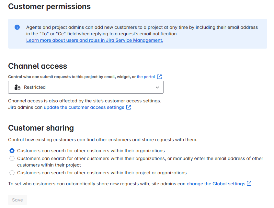
Task: Enable searching by manually entering email addresses
Action: [12, 158]
